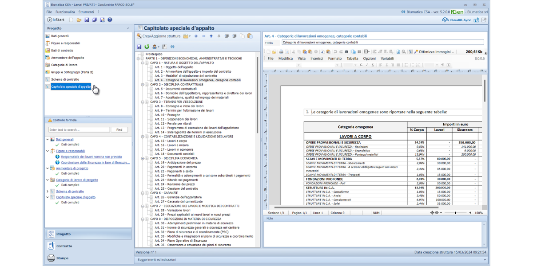Click the paste clipboard icon in structure toolbar

pos(250,36)
